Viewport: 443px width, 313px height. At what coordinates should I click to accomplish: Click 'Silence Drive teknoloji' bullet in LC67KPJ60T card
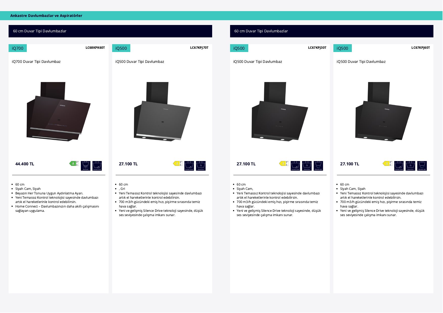point(382,213)
